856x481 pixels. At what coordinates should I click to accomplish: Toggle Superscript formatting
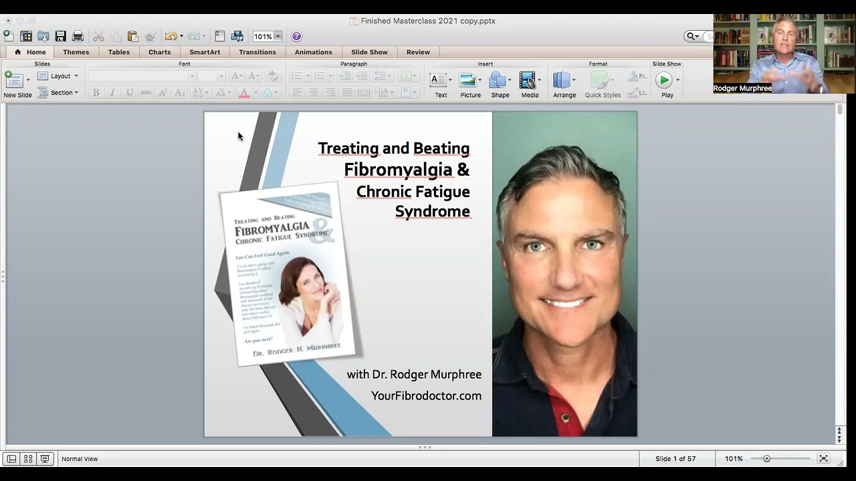click(163, 93)
